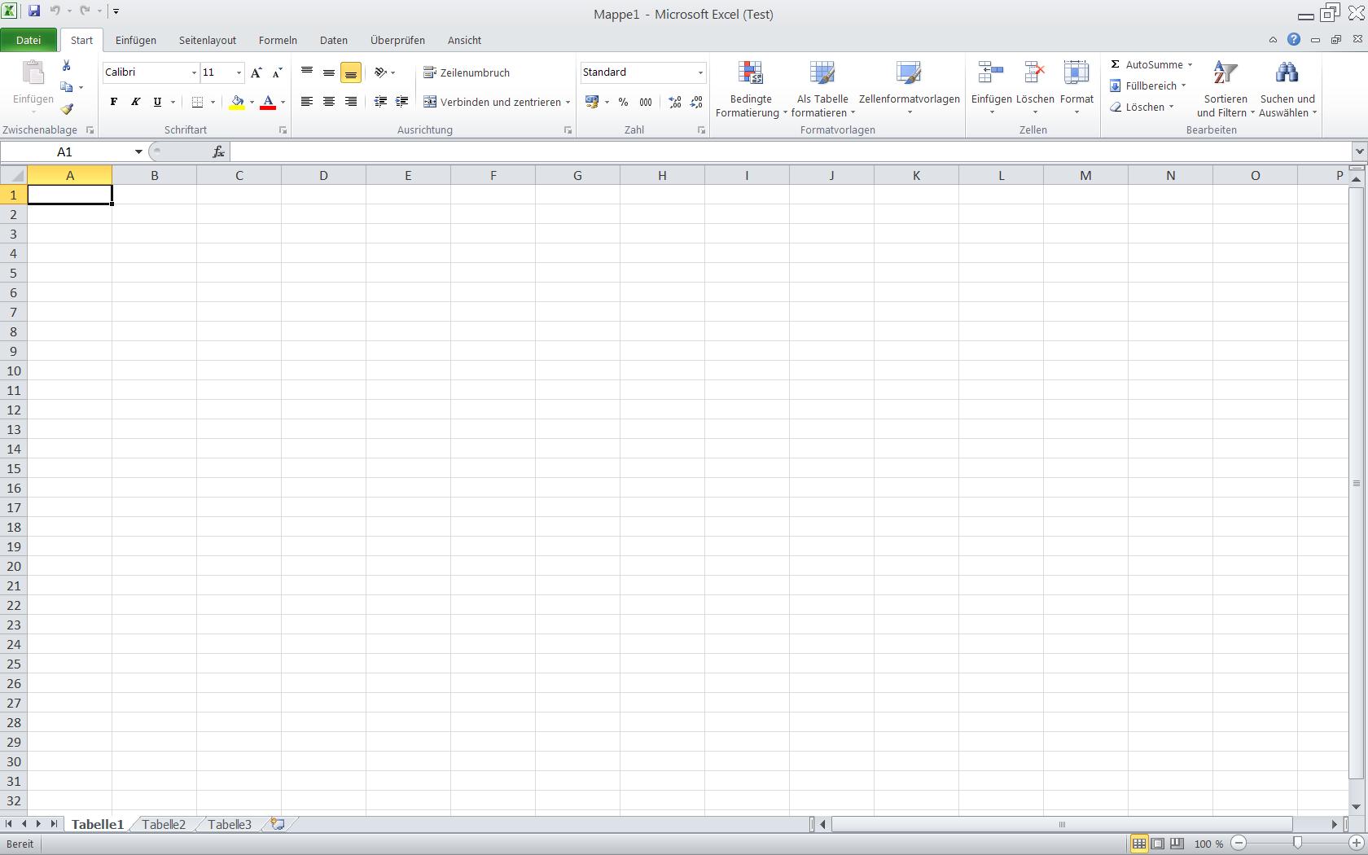Viewport: 1368px width, 855px height.
Task: Increase indent icon in Ausrichtung
Action: point(402,102)
